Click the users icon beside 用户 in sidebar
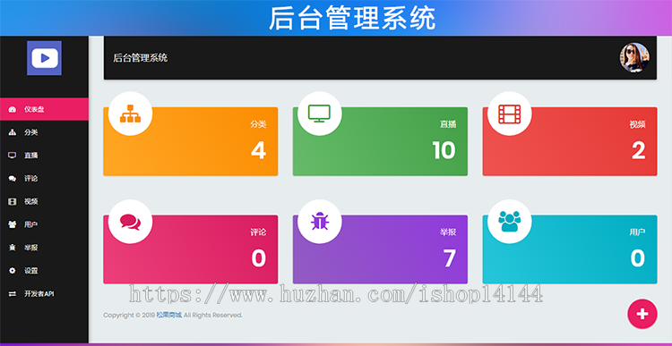This screenshot has height=346, width=672. (x=12, y=224)
